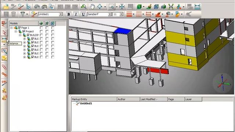
Task: Open the line thickness dropdown
Action: coord(134,14)
